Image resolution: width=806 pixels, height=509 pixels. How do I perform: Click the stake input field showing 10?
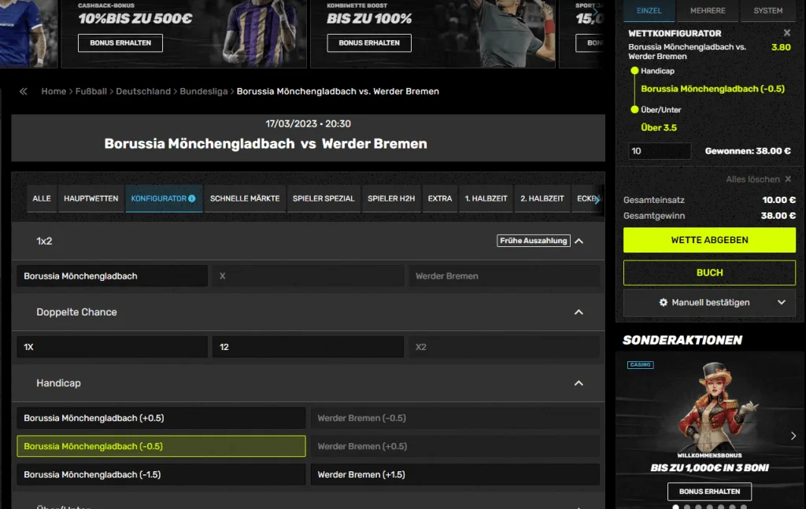coord(660,151)
